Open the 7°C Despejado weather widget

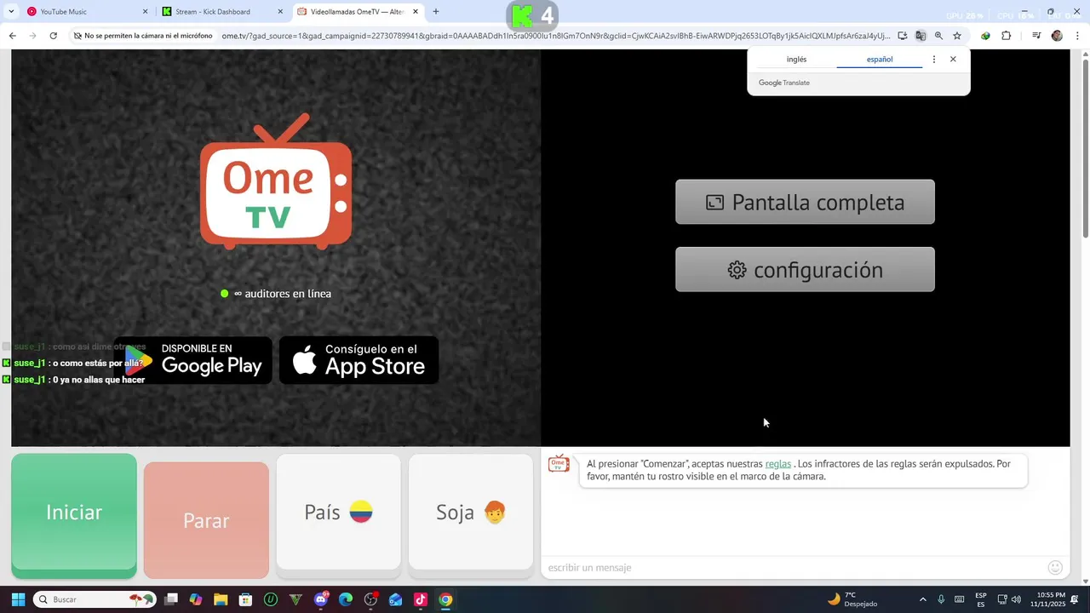852,599
